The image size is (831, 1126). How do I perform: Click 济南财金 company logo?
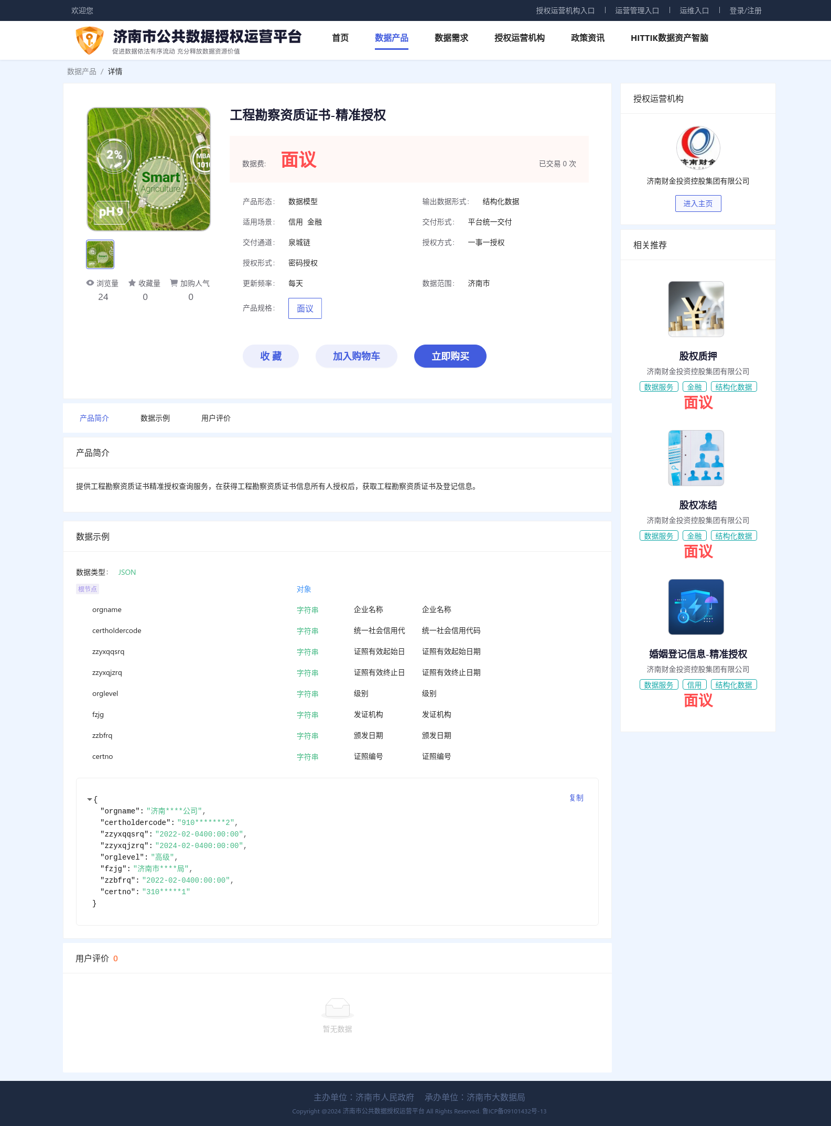click(698, 148)
